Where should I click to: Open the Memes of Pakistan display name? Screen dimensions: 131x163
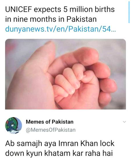(x=49, y=122)
